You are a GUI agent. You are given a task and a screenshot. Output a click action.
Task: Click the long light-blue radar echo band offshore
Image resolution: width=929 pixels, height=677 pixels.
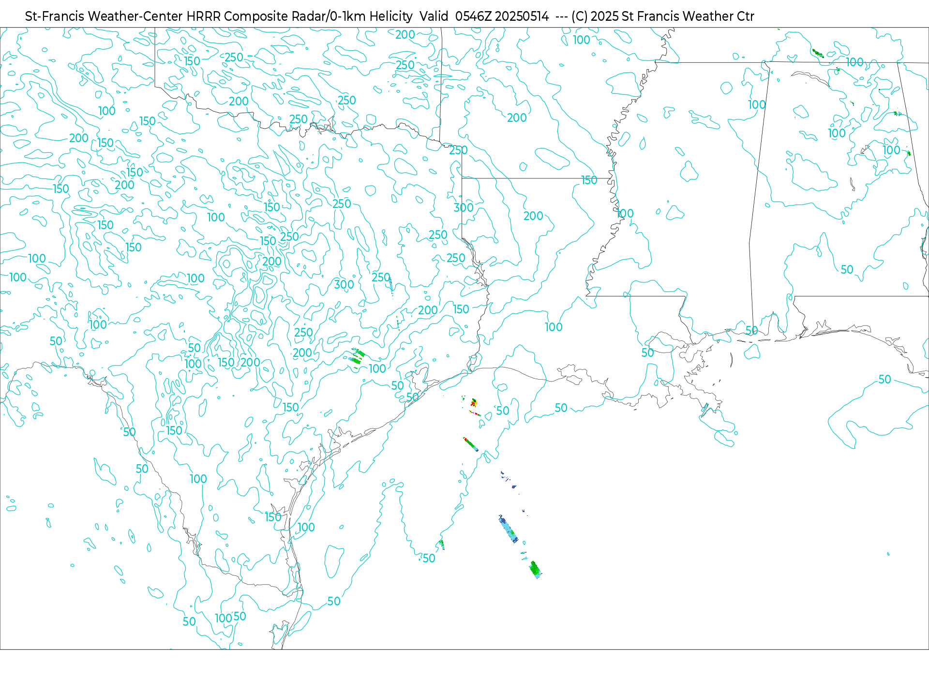(x=508, y=529)
